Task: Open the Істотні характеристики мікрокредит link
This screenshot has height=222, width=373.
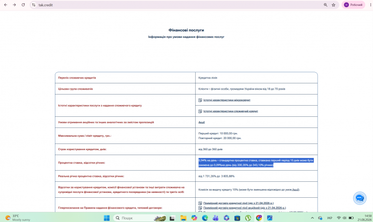Action: [x=227, y=100]
